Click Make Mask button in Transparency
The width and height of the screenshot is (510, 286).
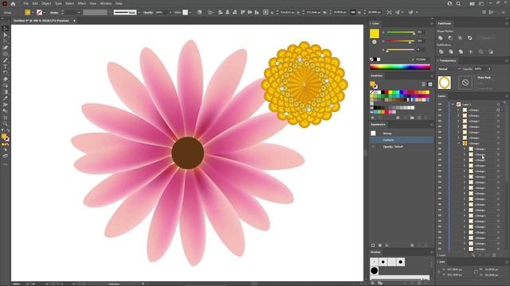point(484,78)
